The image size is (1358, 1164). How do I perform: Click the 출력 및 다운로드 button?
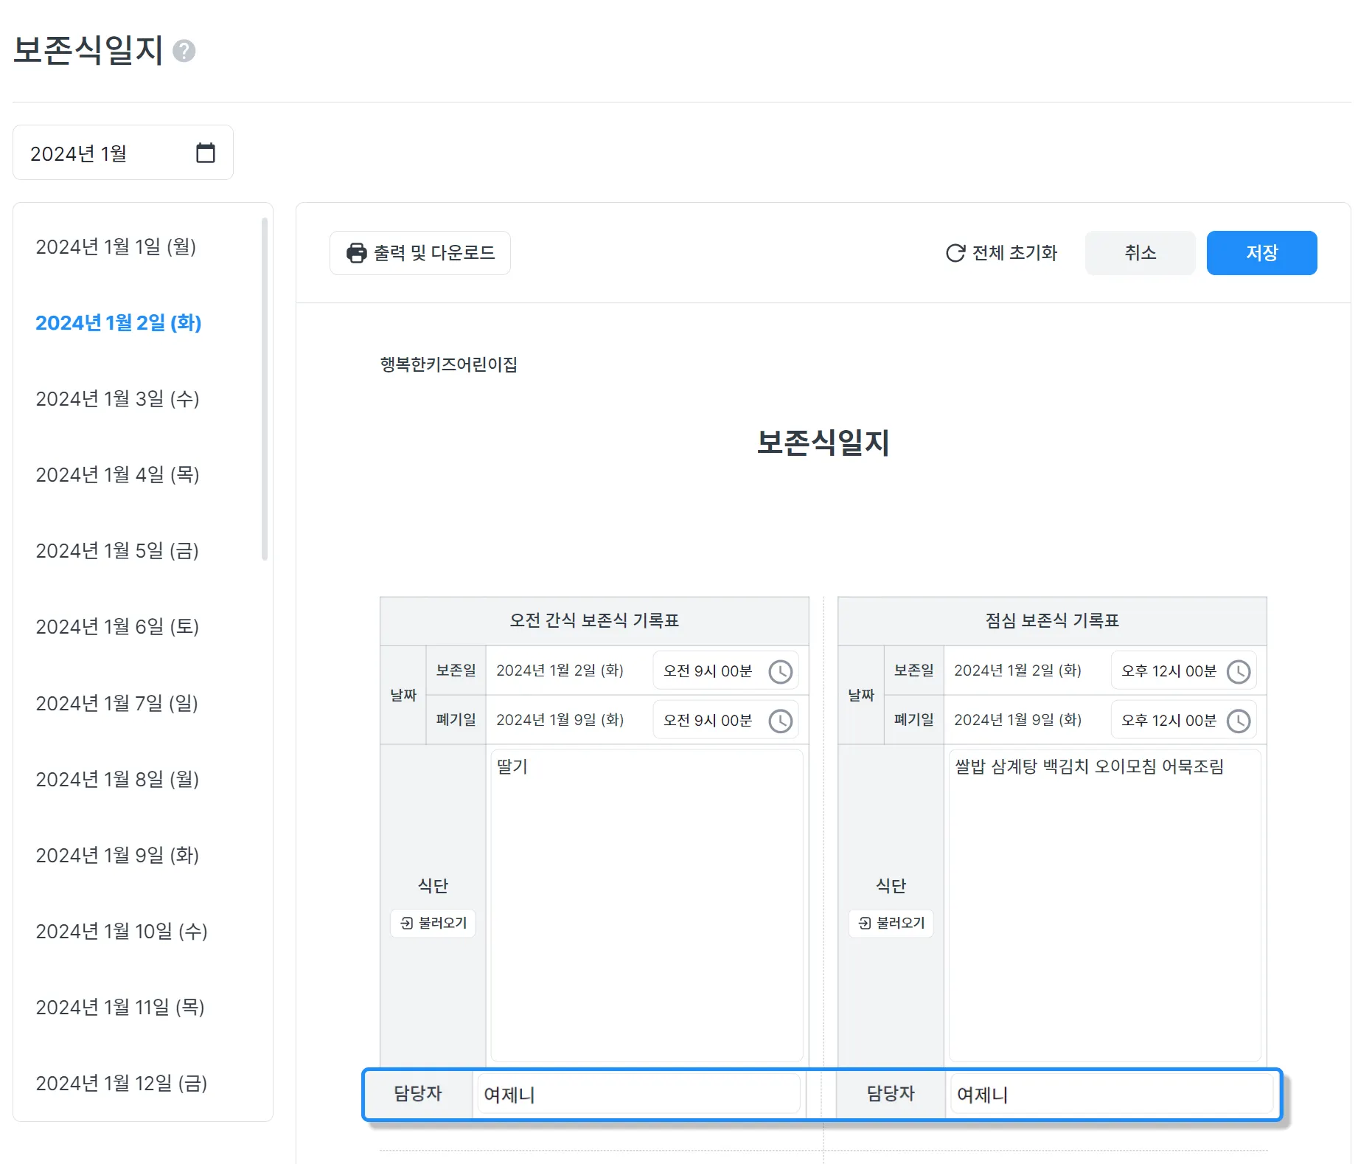tap(420, 253)
